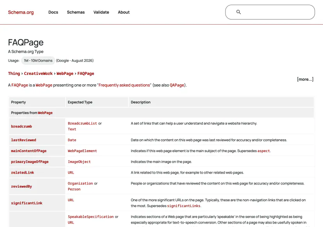The width and height of the screenshot is (323, 227).
Task: Click the search magnifier icon
Action: pyautogui.click(x=238, y=12)
